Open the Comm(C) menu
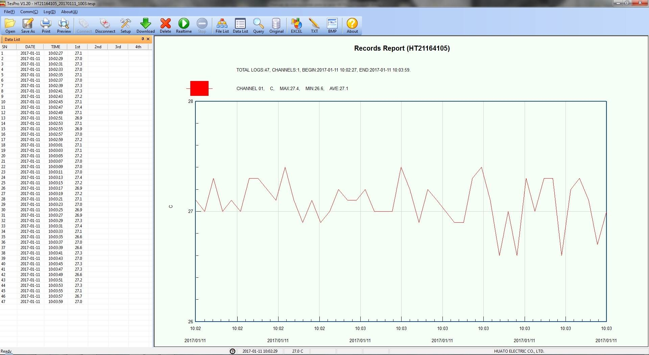649x355 pixels. [x=29, y=12]
